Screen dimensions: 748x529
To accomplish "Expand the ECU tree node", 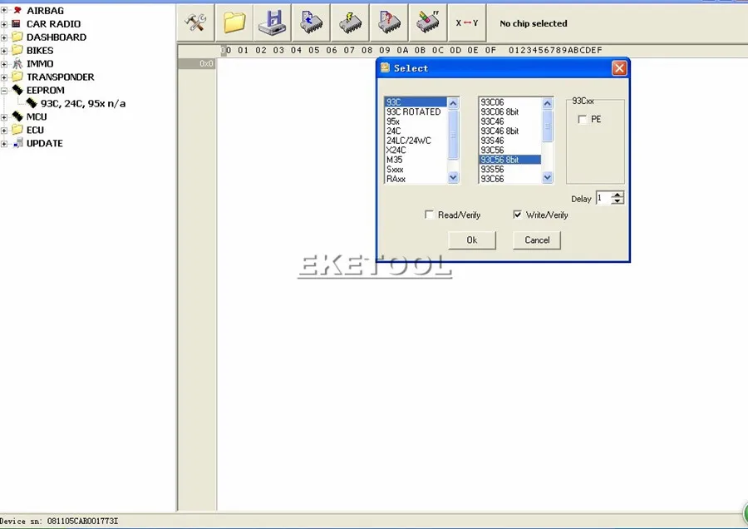I will coord(4,131).
